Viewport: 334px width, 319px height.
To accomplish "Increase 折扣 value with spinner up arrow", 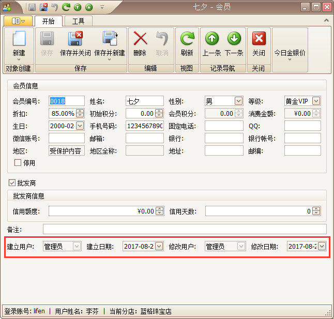I will click(80, 111).
